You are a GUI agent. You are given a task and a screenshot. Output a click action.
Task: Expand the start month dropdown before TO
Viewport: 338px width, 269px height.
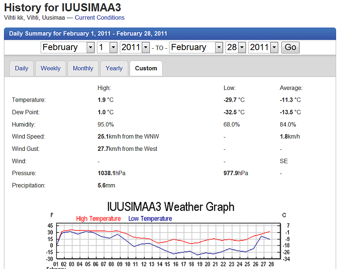tap(68, 48)
